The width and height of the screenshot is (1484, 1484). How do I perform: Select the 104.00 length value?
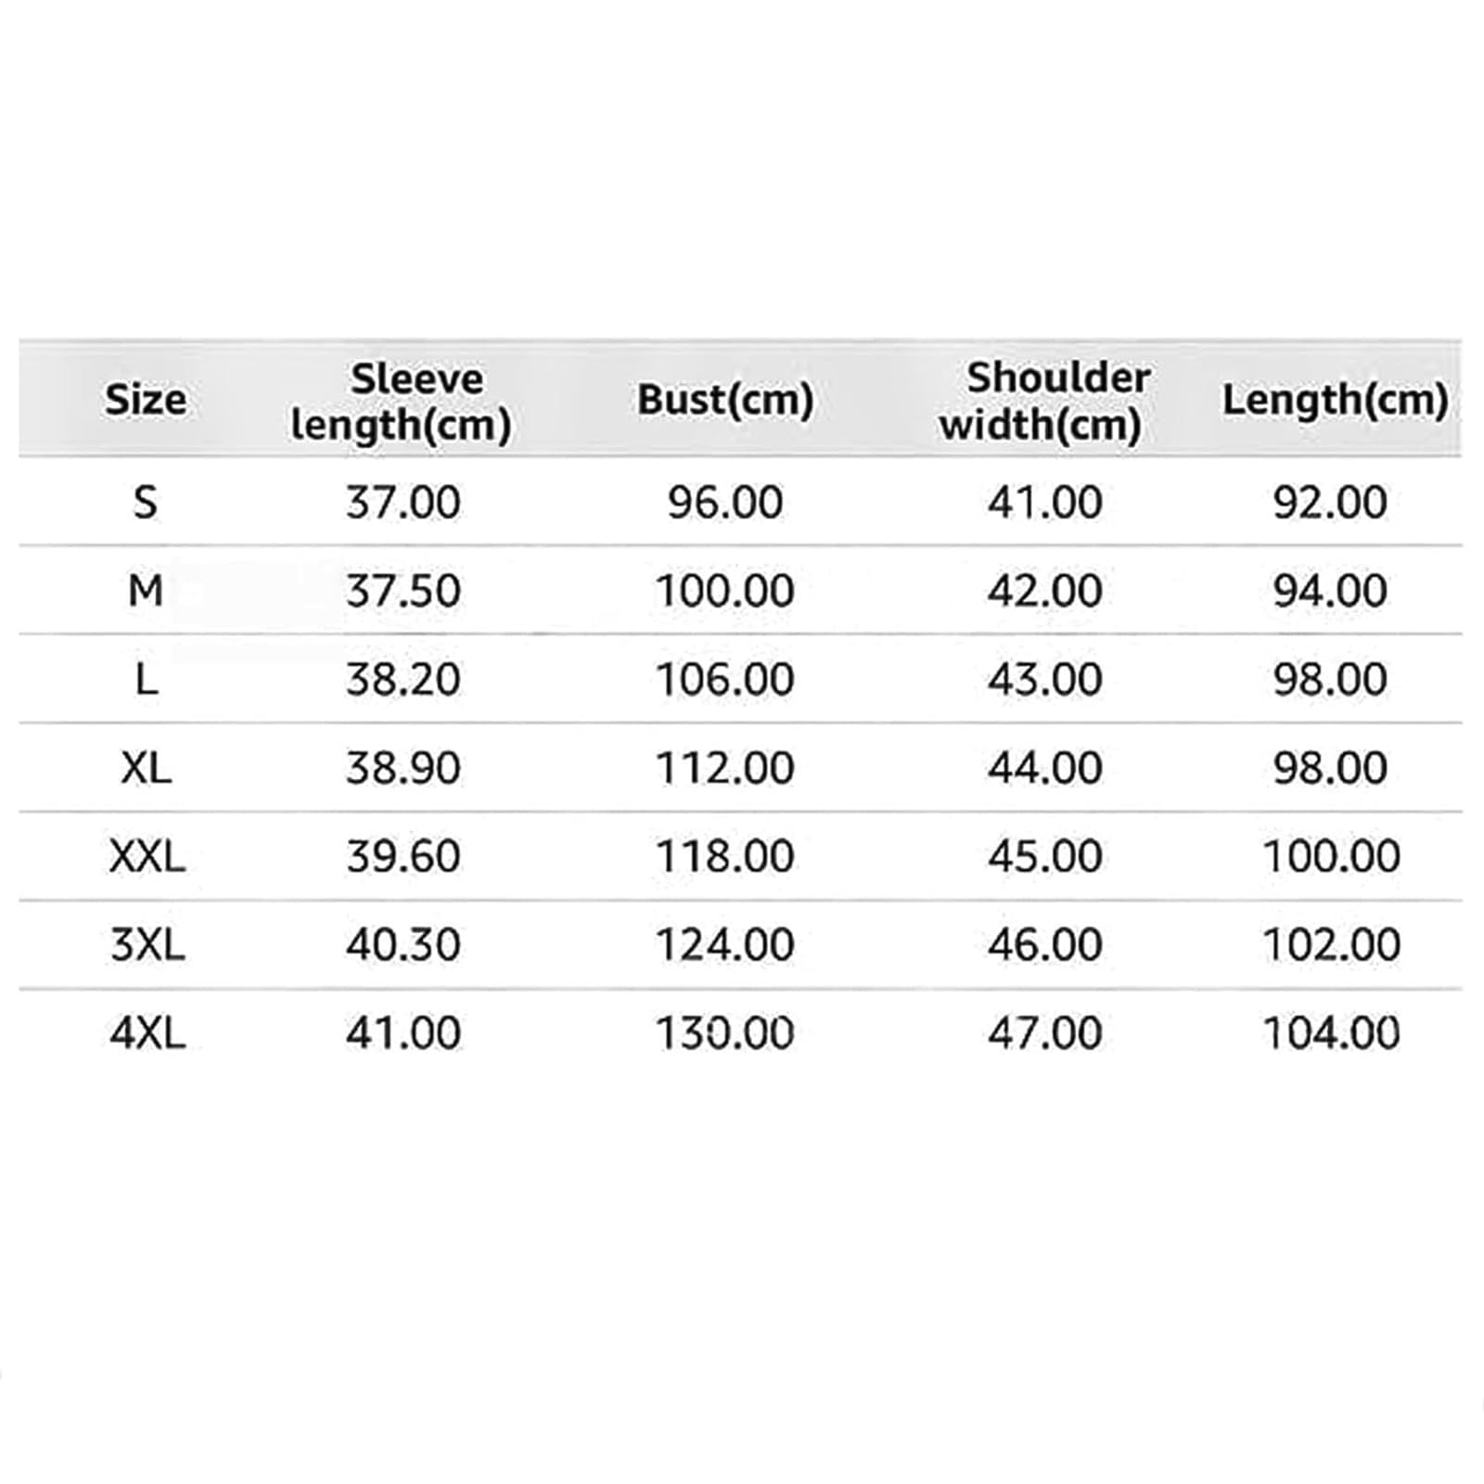1332,1032
